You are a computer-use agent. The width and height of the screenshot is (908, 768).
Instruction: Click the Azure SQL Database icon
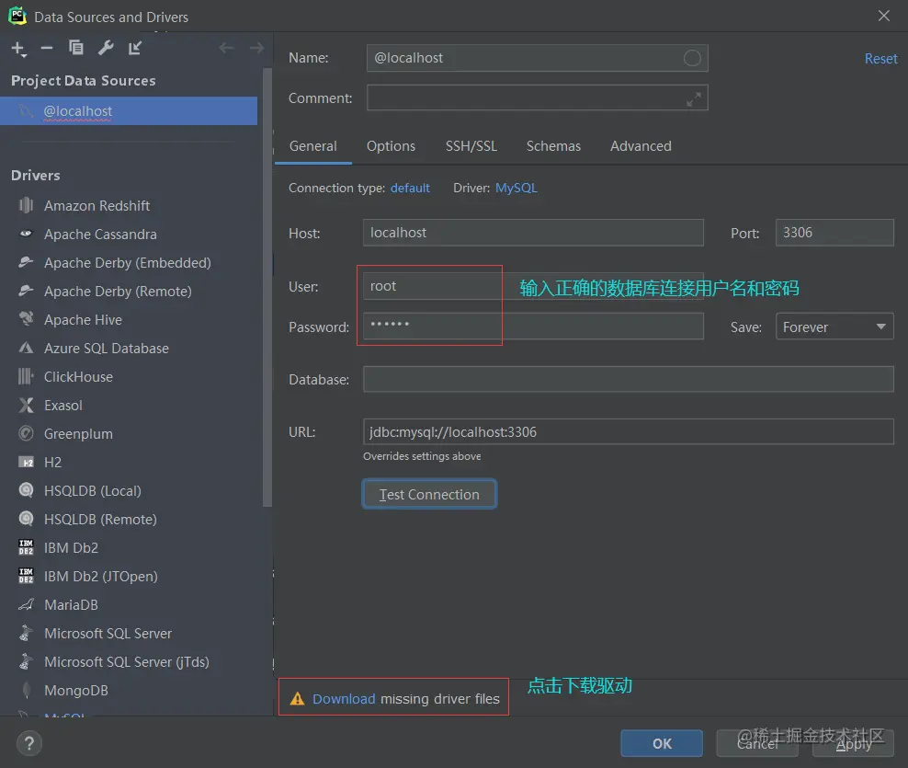tap(26, 348)
